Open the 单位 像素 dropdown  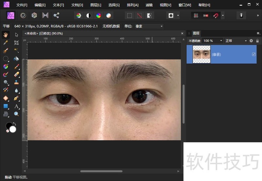[x=149, y=26]
